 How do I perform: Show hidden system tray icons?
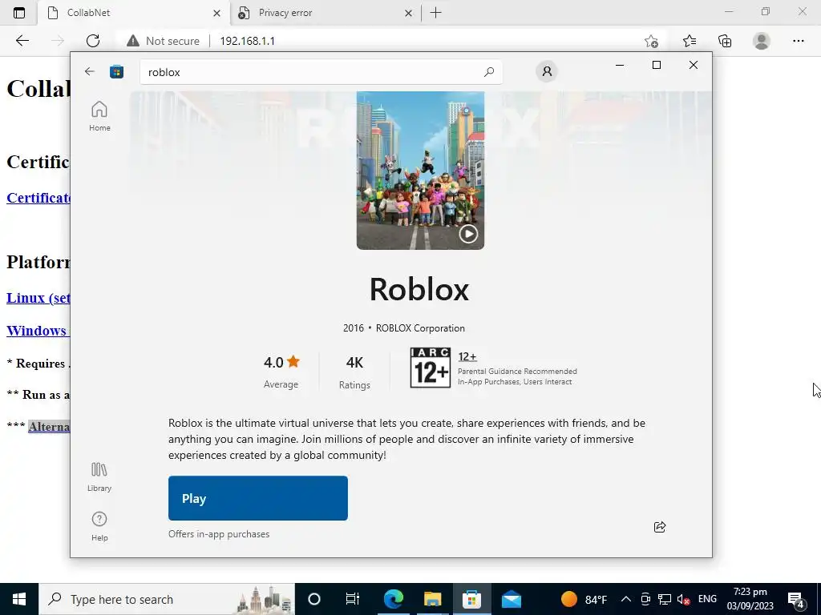[625, 599]
